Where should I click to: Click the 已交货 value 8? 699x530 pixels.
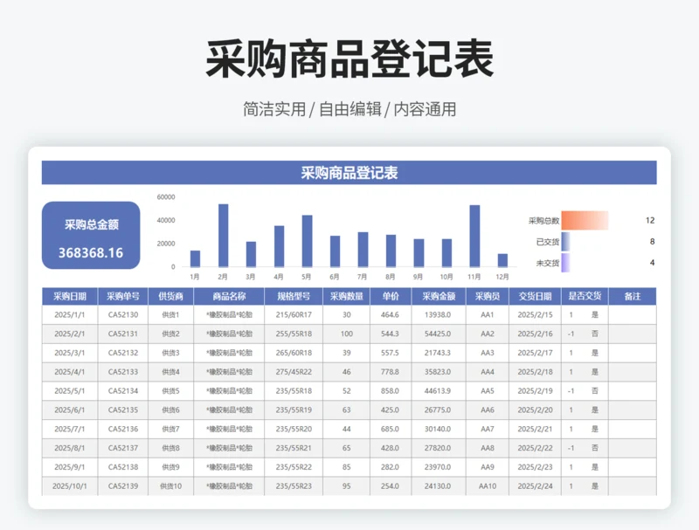coord(652,241)
